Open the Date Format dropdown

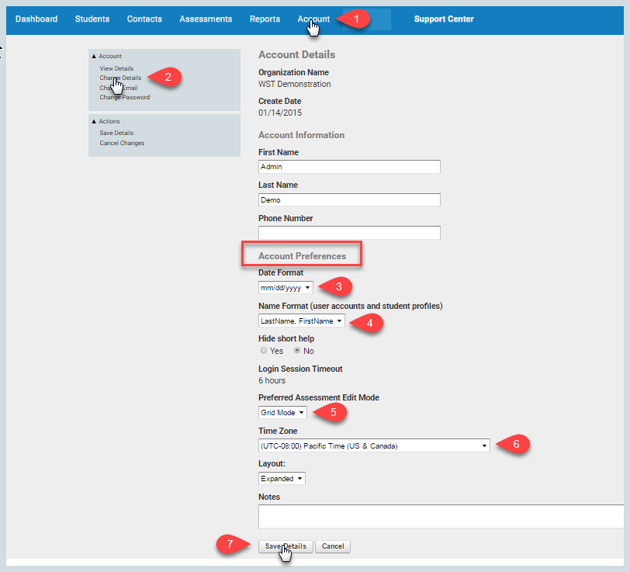(286, 287)
